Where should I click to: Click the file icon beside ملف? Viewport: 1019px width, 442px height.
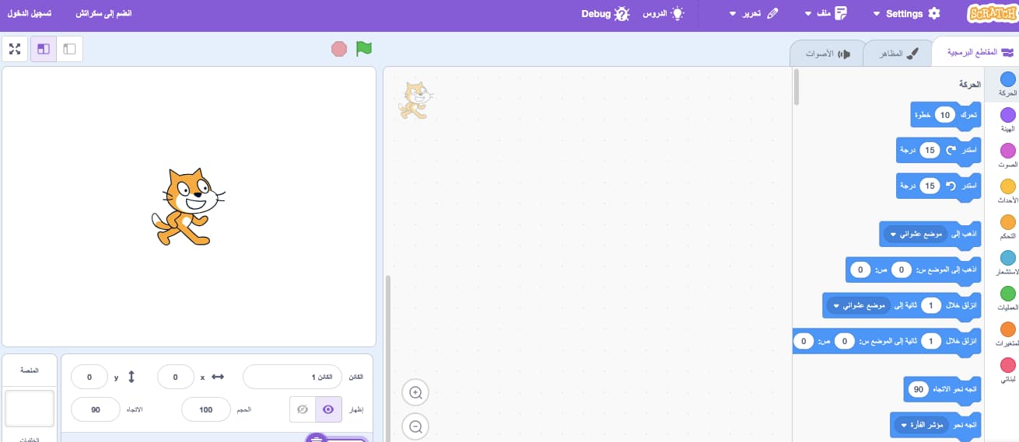click(x=841, y=14)
